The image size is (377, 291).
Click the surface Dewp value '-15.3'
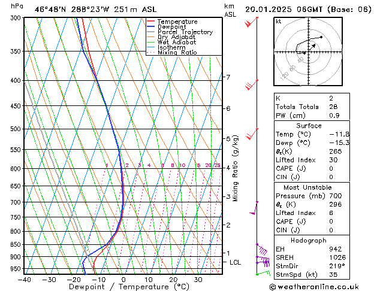click(339, 143)
